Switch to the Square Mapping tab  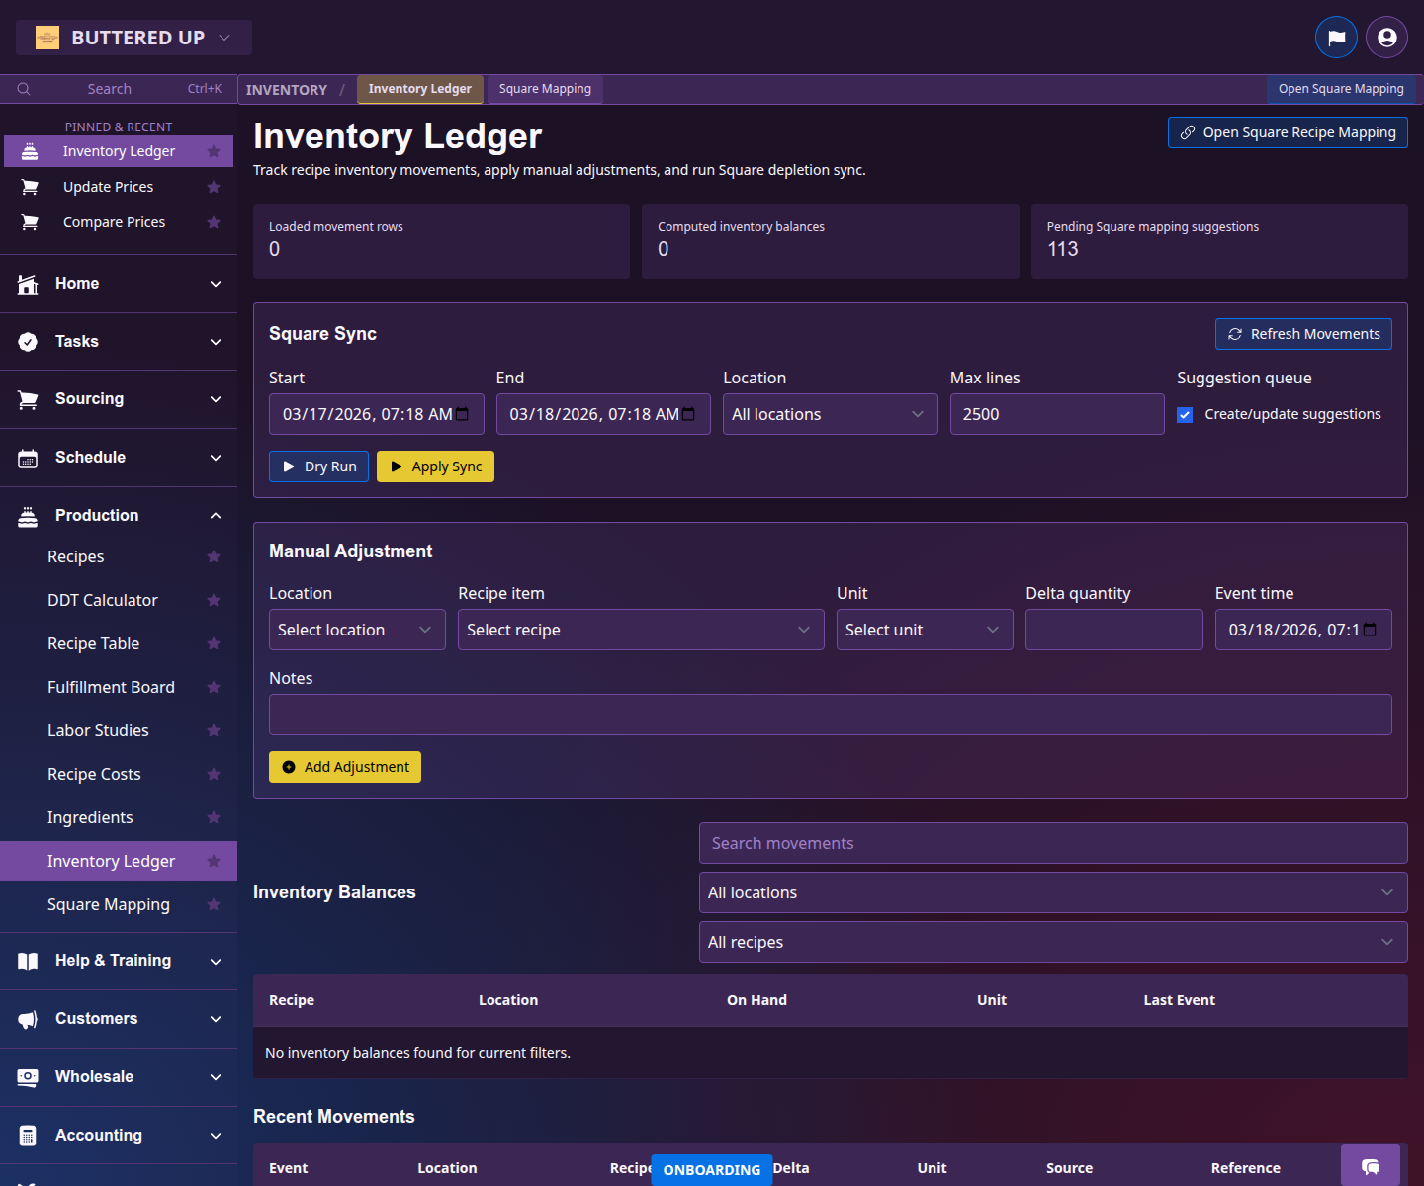pos(544,89)
